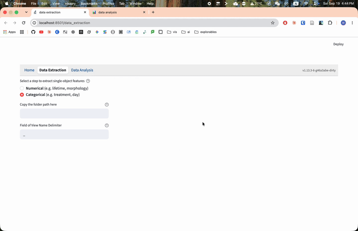Screen dimensions: 358x231
Task: Open the tab groups grid icon
Action: coord(22,32)
